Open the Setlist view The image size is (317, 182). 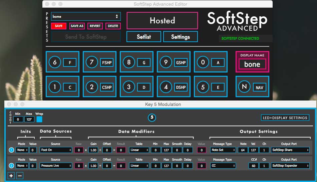point(144,37)
